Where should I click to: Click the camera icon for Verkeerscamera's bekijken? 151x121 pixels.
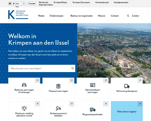(58, 108)
